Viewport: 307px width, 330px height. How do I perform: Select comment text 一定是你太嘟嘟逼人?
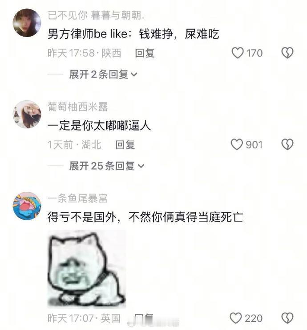99,126
